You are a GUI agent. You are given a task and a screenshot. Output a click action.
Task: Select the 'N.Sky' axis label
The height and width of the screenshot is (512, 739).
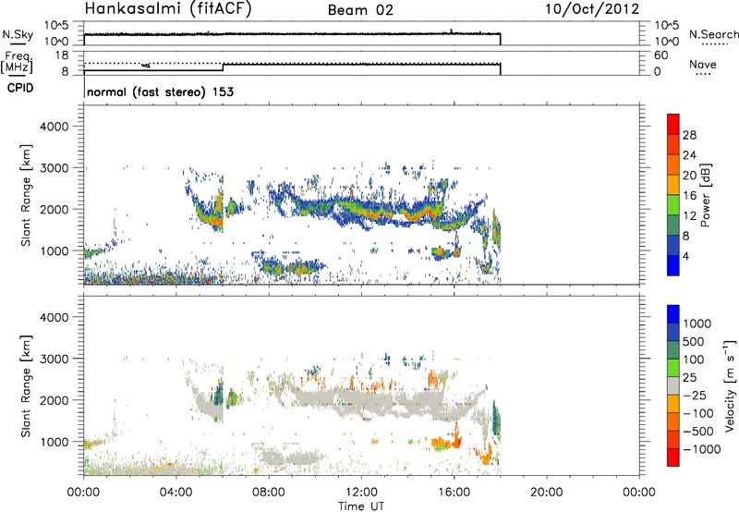pos(18,34)
